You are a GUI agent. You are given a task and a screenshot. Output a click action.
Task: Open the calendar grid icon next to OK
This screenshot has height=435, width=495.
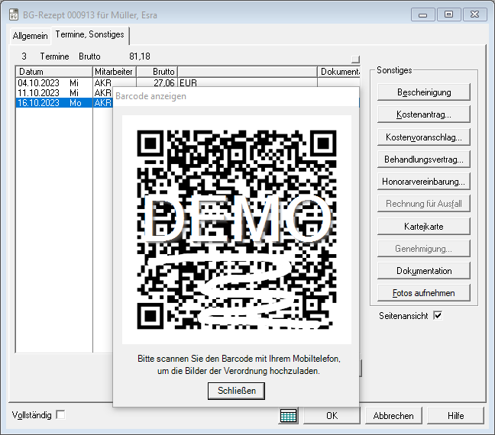[x=288, y=415]
